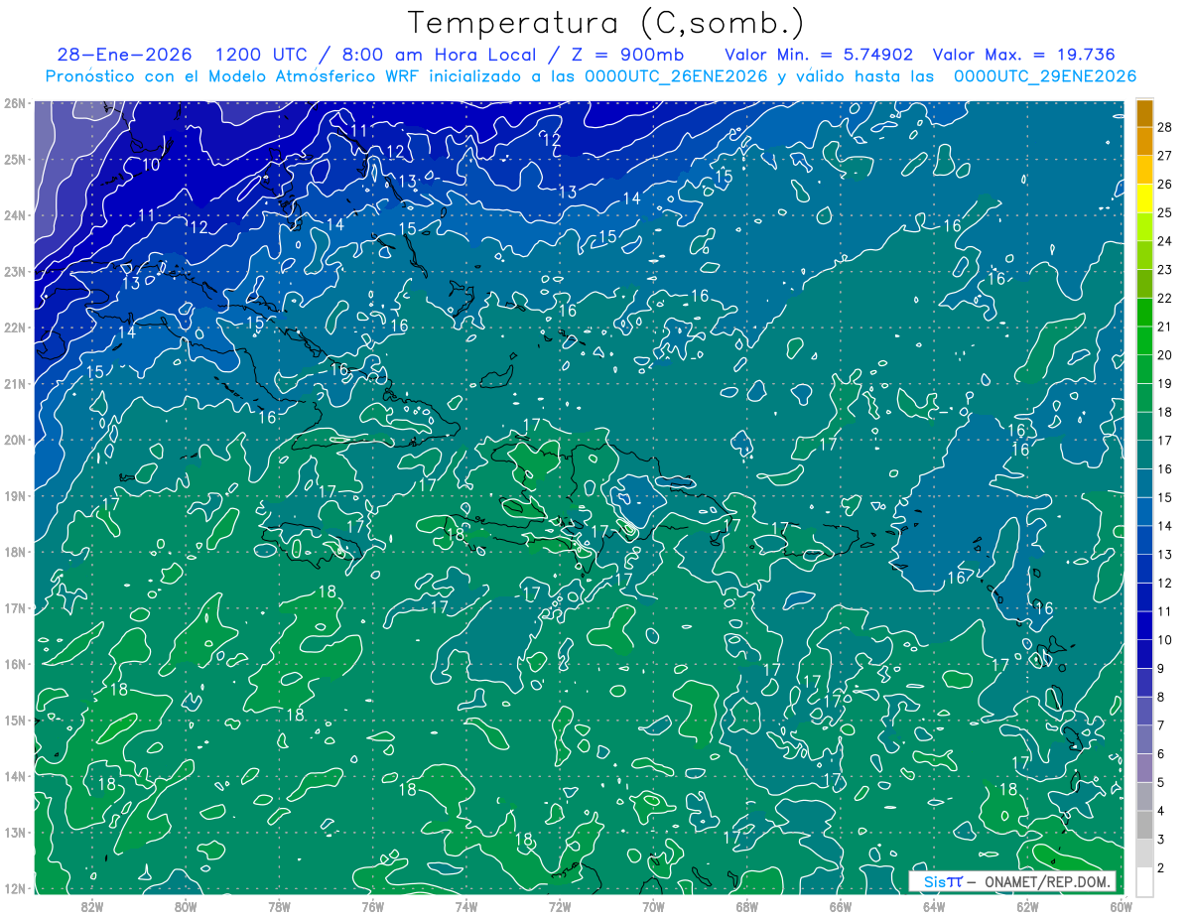Click the latitude axis label "22N"

(15, 328)
